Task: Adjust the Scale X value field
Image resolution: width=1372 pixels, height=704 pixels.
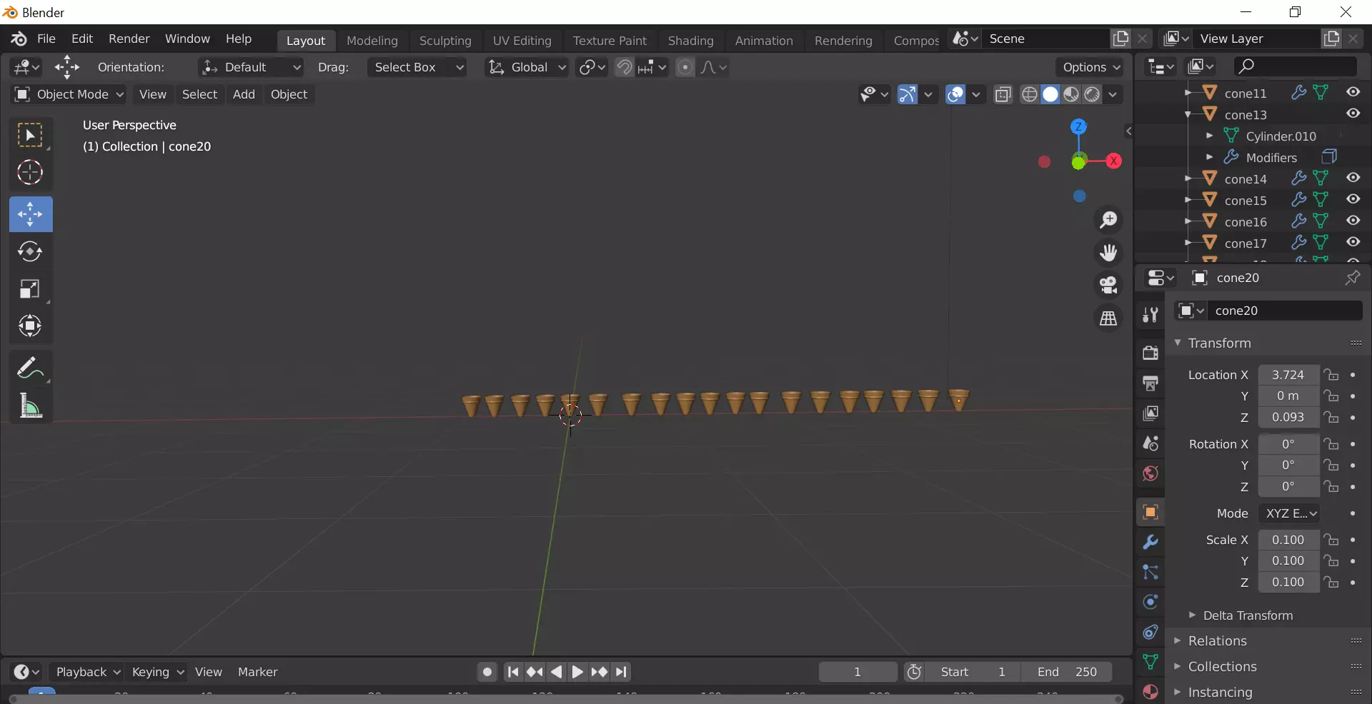Action: (1288, 540)
